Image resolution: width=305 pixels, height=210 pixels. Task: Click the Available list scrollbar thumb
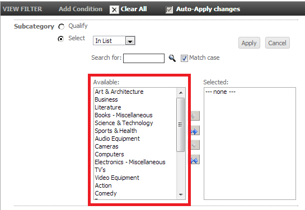click(x=181, y=125)
